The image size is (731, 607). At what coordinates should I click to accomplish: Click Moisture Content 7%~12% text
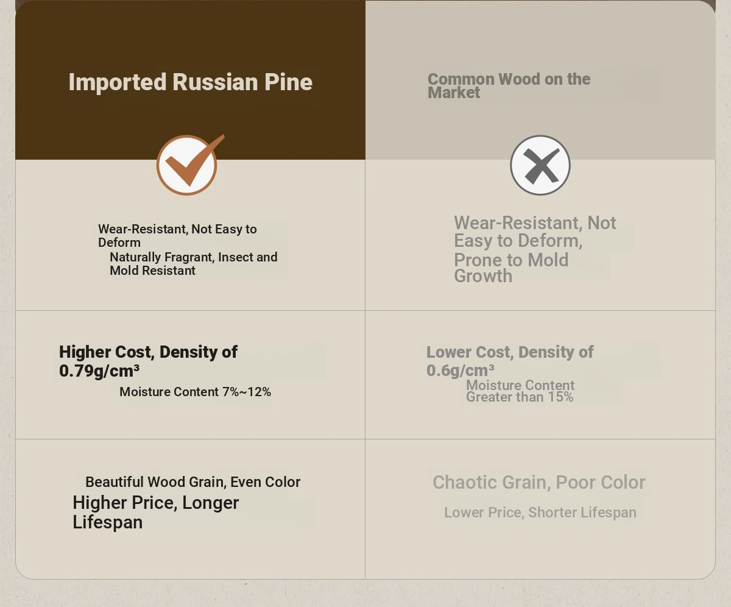coord(196,392)
